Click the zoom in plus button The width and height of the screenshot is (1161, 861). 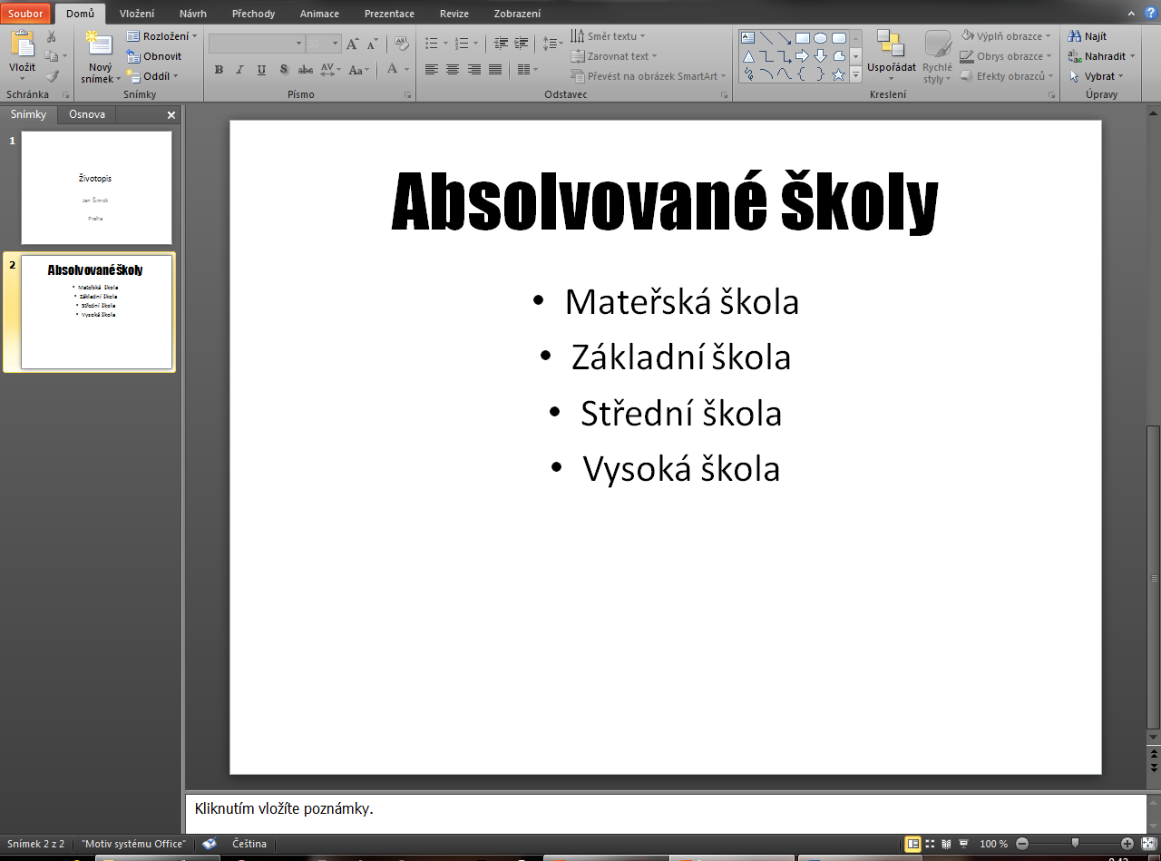(1127, 844)
